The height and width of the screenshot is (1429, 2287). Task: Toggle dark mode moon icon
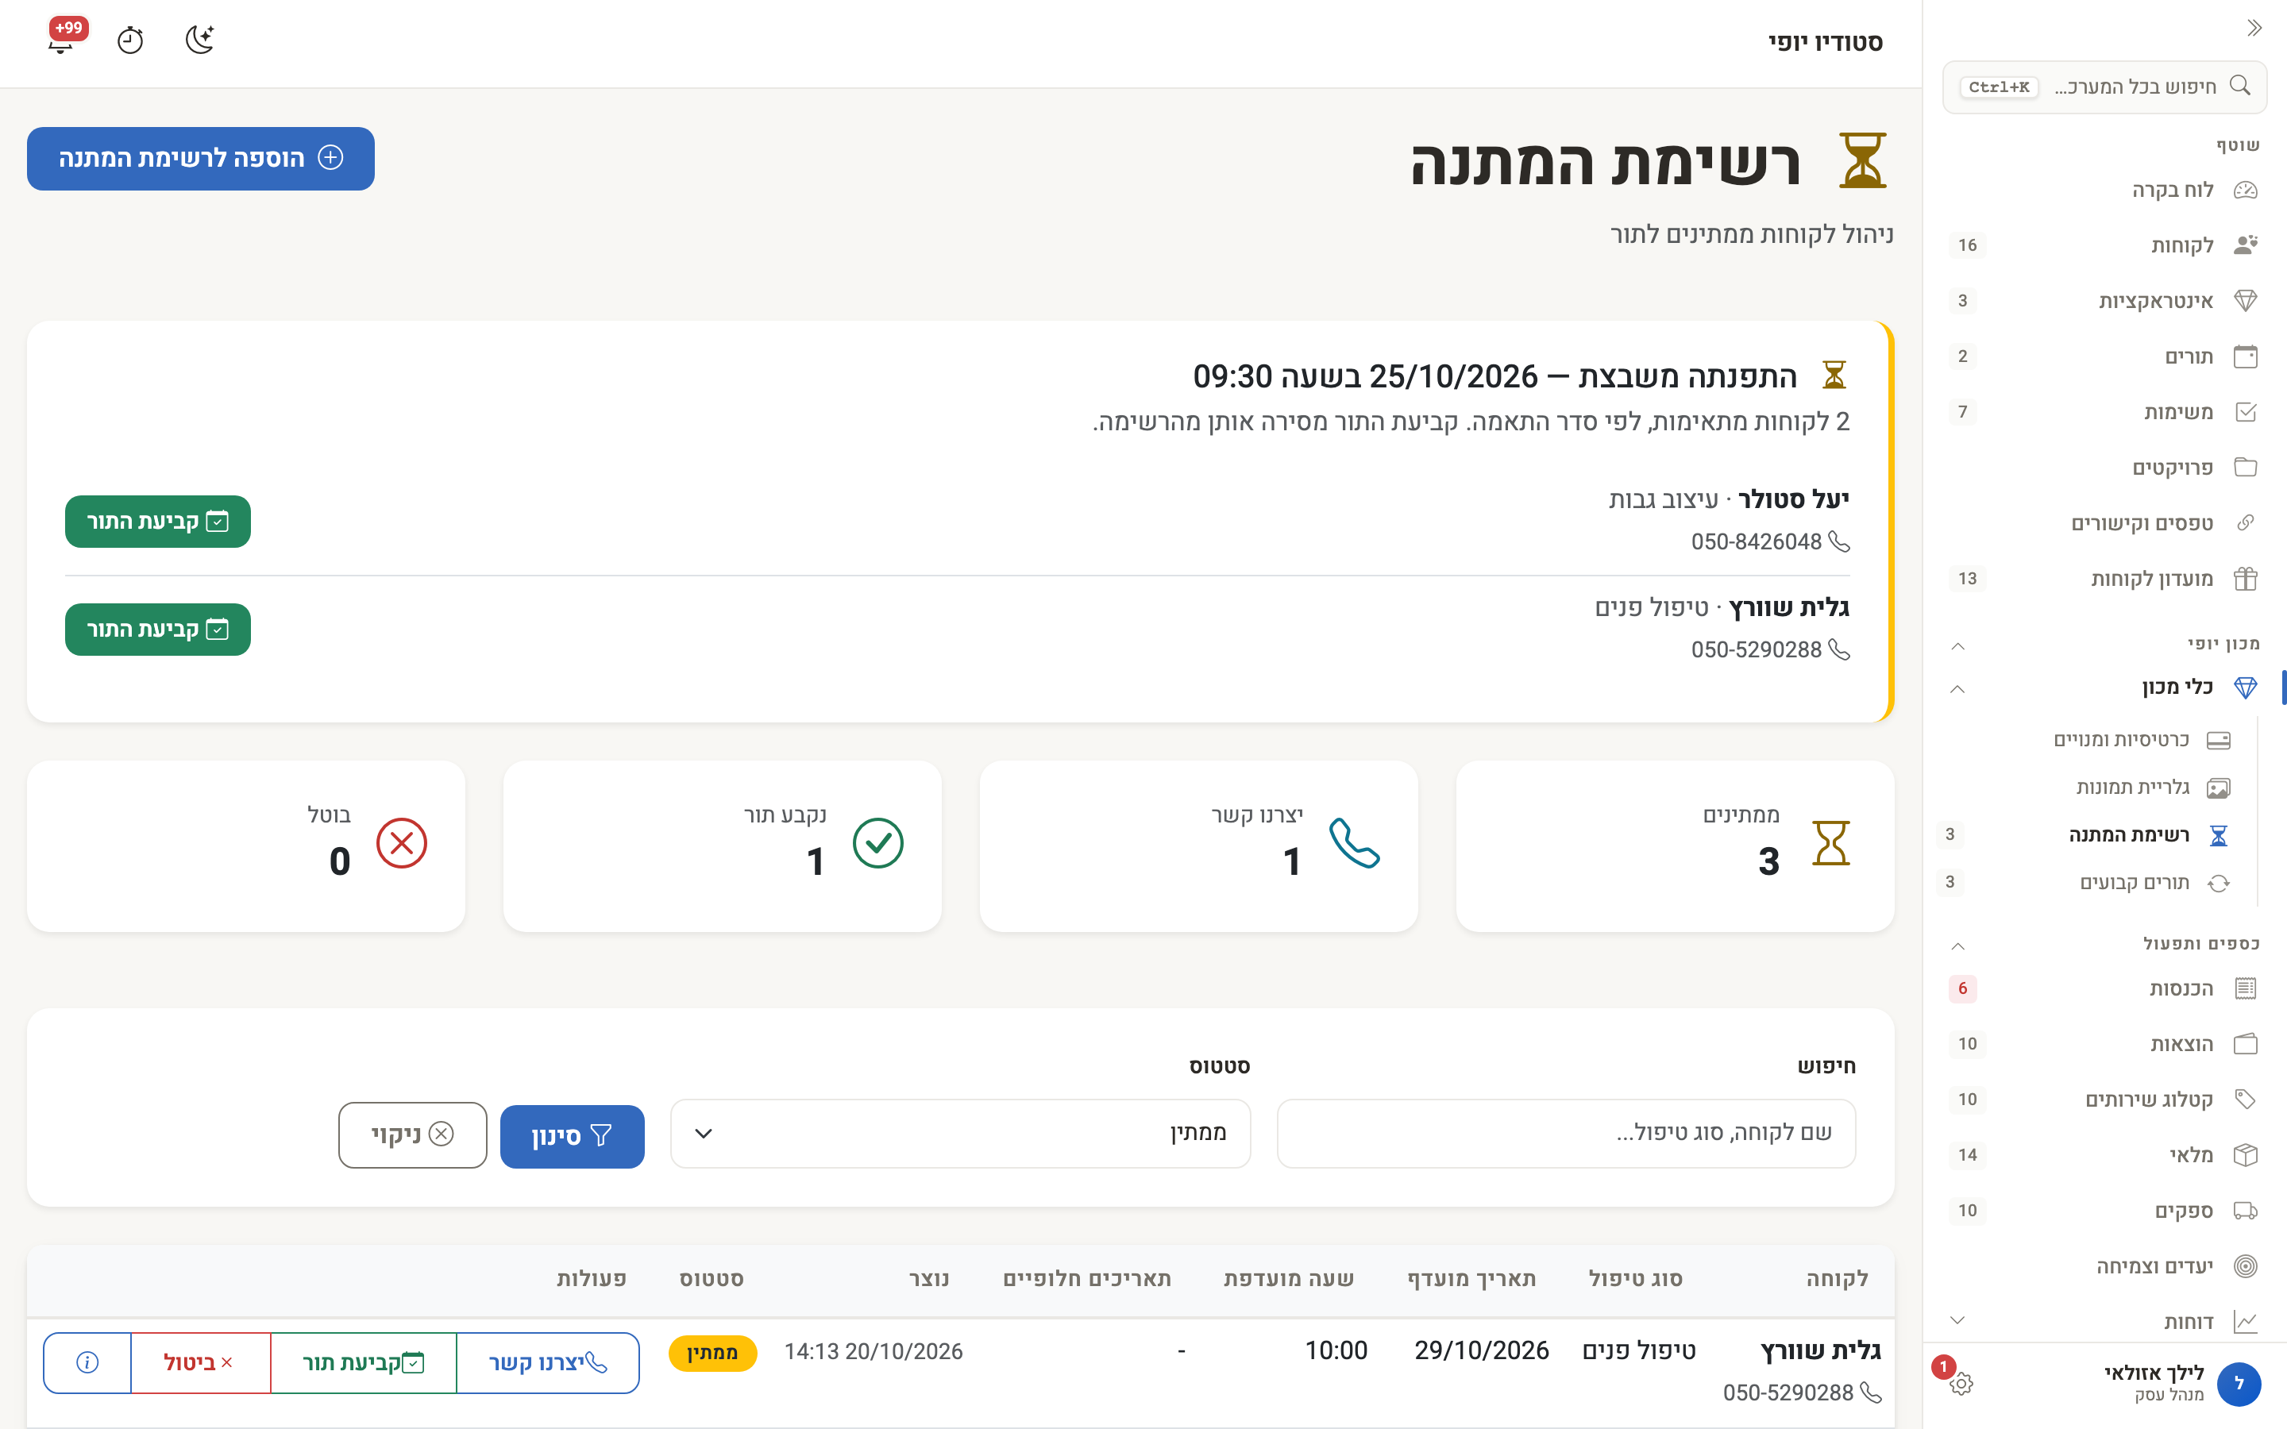click(199, 40)
